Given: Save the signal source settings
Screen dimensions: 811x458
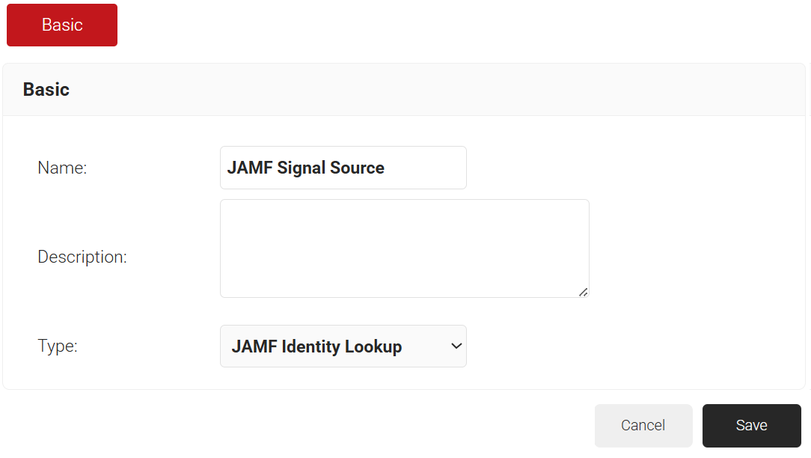Looking at the screenshot, I should 751,425.
